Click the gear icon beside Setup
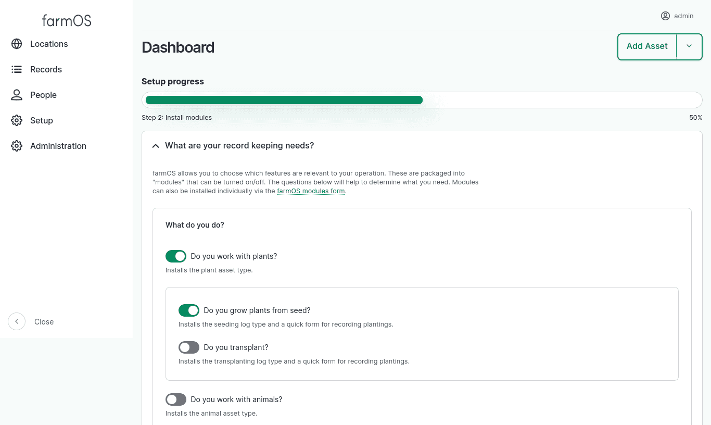 coord(17,120)
